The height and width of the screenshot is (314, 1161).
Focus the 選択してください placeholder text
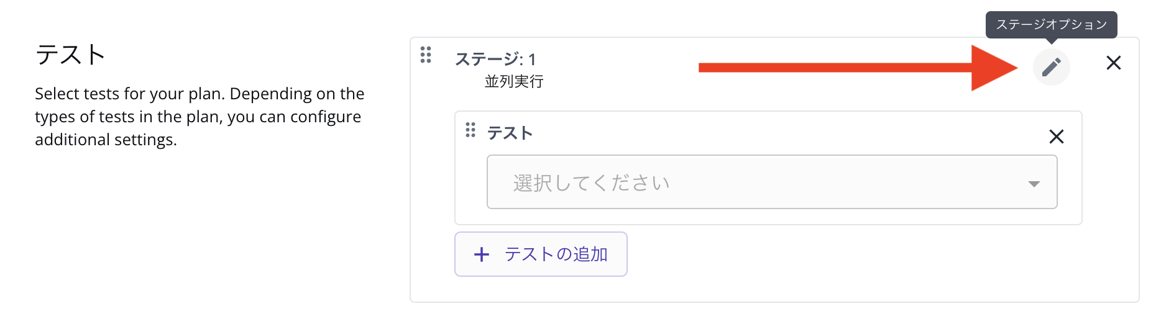(x=591, y=183)
